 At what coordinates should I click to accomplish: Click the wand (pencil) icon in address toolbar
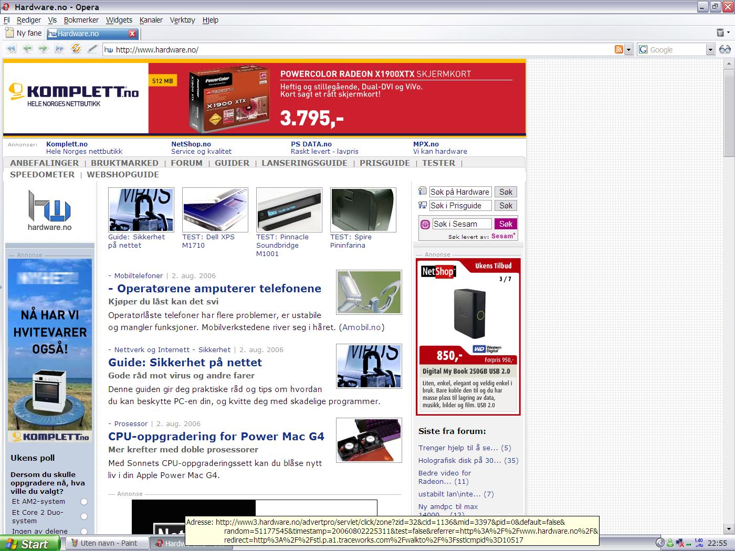pos(92,49)
